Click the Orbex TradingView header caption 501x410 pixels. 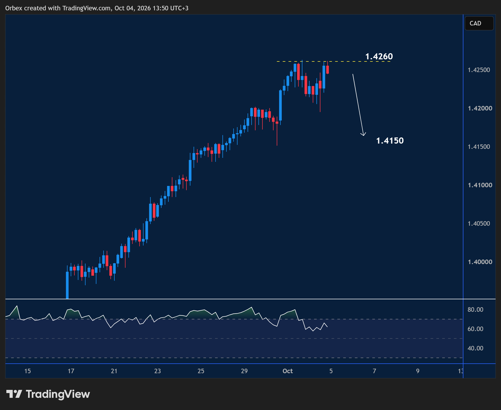tap(97, 8)
